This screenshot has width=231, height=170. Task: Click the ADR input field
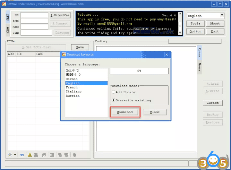tap(34, 21)
